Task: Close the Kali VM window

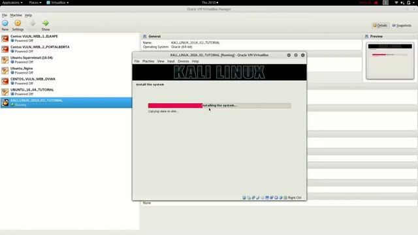Action: 302,55
